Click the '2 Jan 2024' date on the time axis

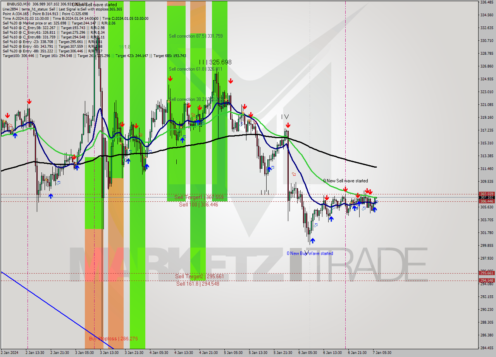click(9, 353)
